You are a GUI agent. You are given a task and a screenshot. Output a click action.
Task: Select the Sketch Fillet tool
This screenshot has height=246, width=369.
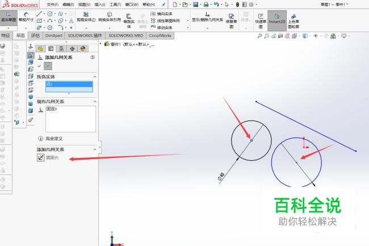coord(61,27)
